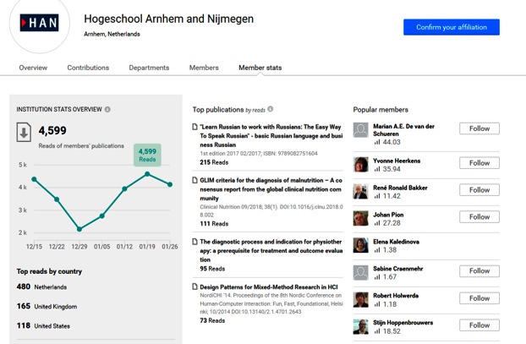The height and width of the screenshot is (344, 526).
Task: Click the physiotherapy diagnostic publication document icon
Action: (195, 243)
